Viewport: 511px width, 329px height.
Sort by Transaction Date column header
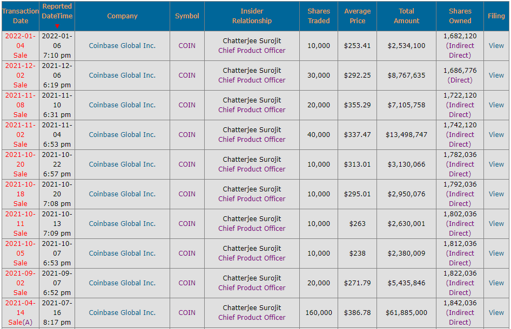[x=21, y=16]
